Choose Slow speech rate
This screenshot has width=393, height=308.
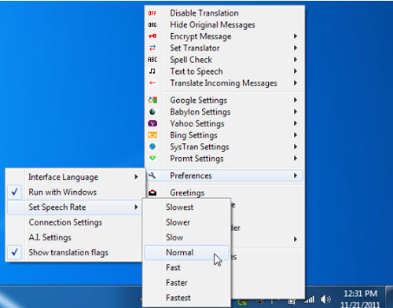186,237
